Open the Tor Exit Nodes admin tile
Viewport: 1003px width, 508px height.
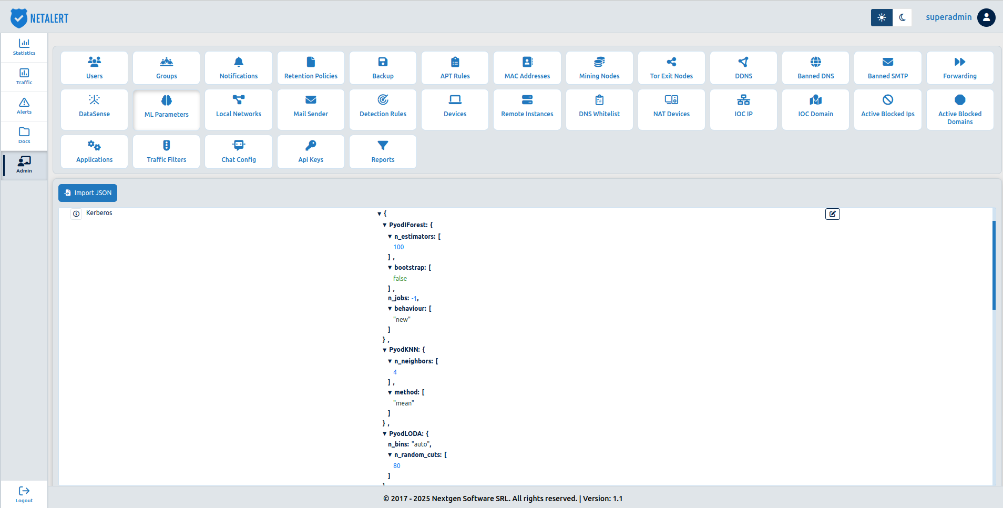pyautogui.click(x=671, y=68)
